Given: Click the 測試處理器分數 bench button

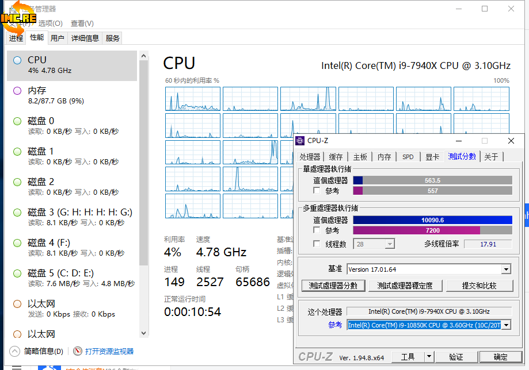Looking at the screenshot, I should (333, 286).
